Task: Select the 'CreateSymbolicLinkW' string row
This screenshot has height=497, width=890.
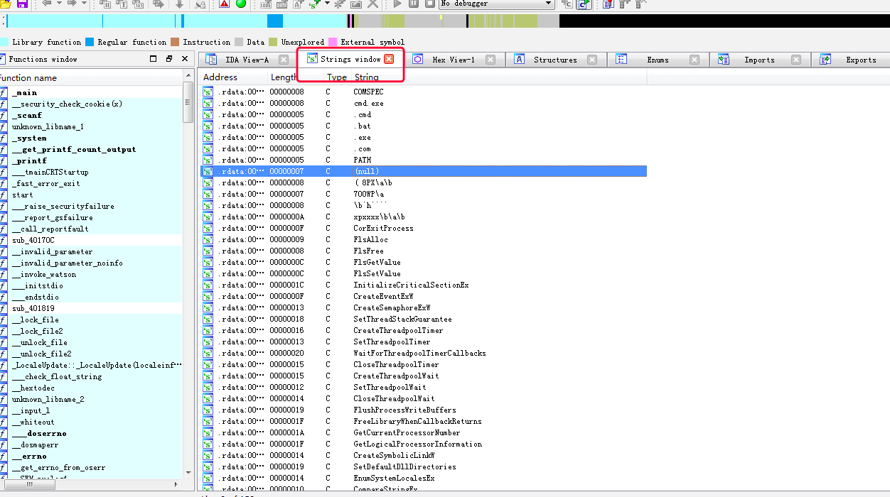Action: click(x=424, y=455)
